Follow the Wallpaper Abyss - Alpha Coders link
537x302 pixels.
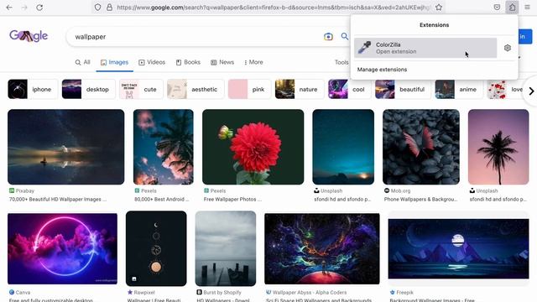point(306,293)
